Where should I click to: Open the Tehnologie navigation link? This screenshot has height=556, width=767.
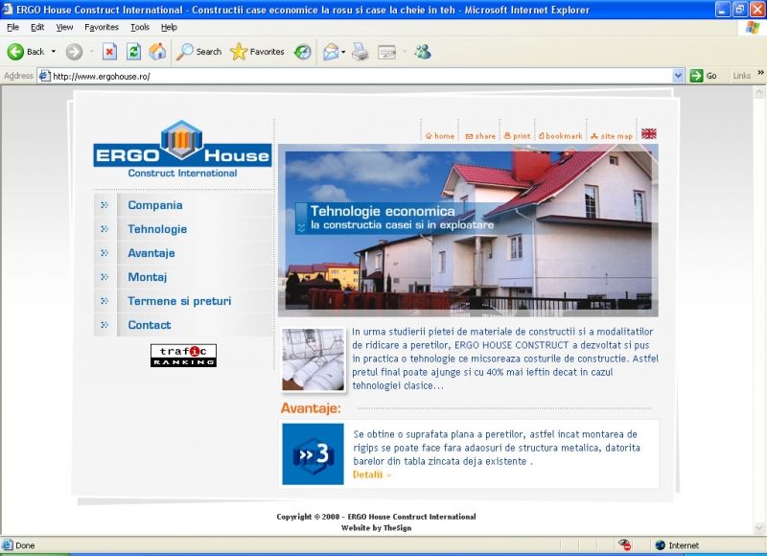[x=157, y=229]
